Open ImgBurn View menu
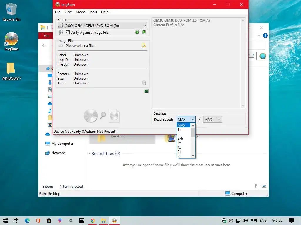The height and width of the screenshot is (225, 301). coord(68,12)
